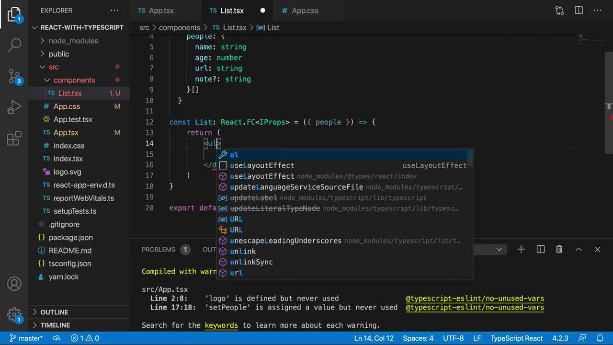Open logo.svg in the file tree
This screenshot has width=613, height=345.
(79, 172)
